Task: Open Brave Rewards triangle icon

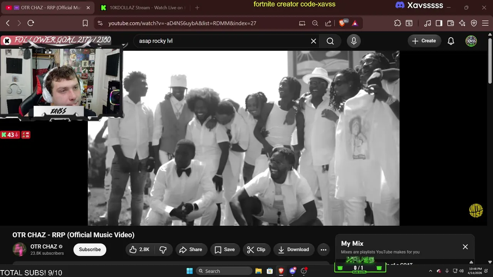Action: click(x=355, y=23)
